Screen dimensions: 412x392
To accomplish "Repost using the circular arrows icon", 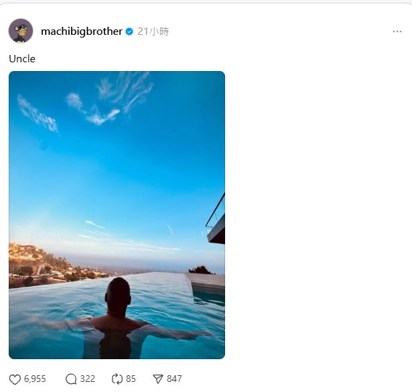I will (117, 379).
